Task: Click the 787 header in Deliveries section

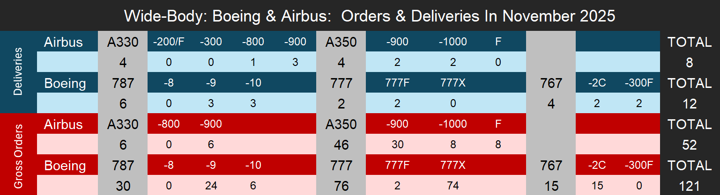Action: pos(123,83)
